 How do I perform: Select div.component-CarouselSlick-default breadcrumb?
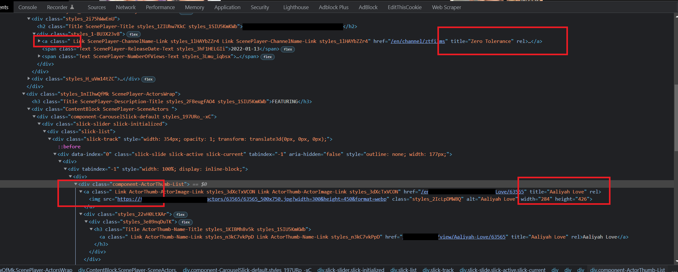coord(247,270)
